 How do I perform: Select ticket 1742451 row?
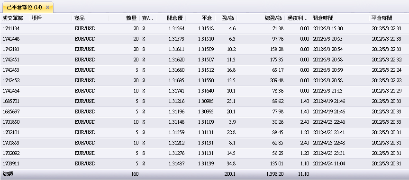pyautogui.click(x=205, y=60)
